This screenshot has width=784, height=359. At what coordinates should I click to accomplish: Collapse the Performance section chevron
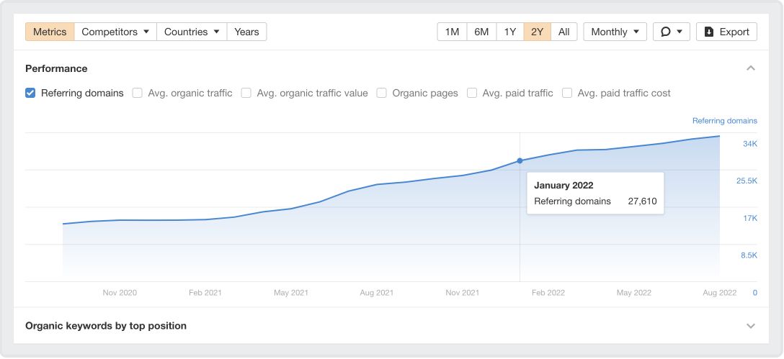click(x=751, y=68)
